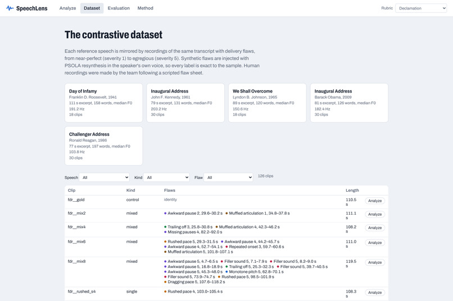This screenshot has height=301, width=453.
Task: Click the Clip column header
Action: pos(71,190)
